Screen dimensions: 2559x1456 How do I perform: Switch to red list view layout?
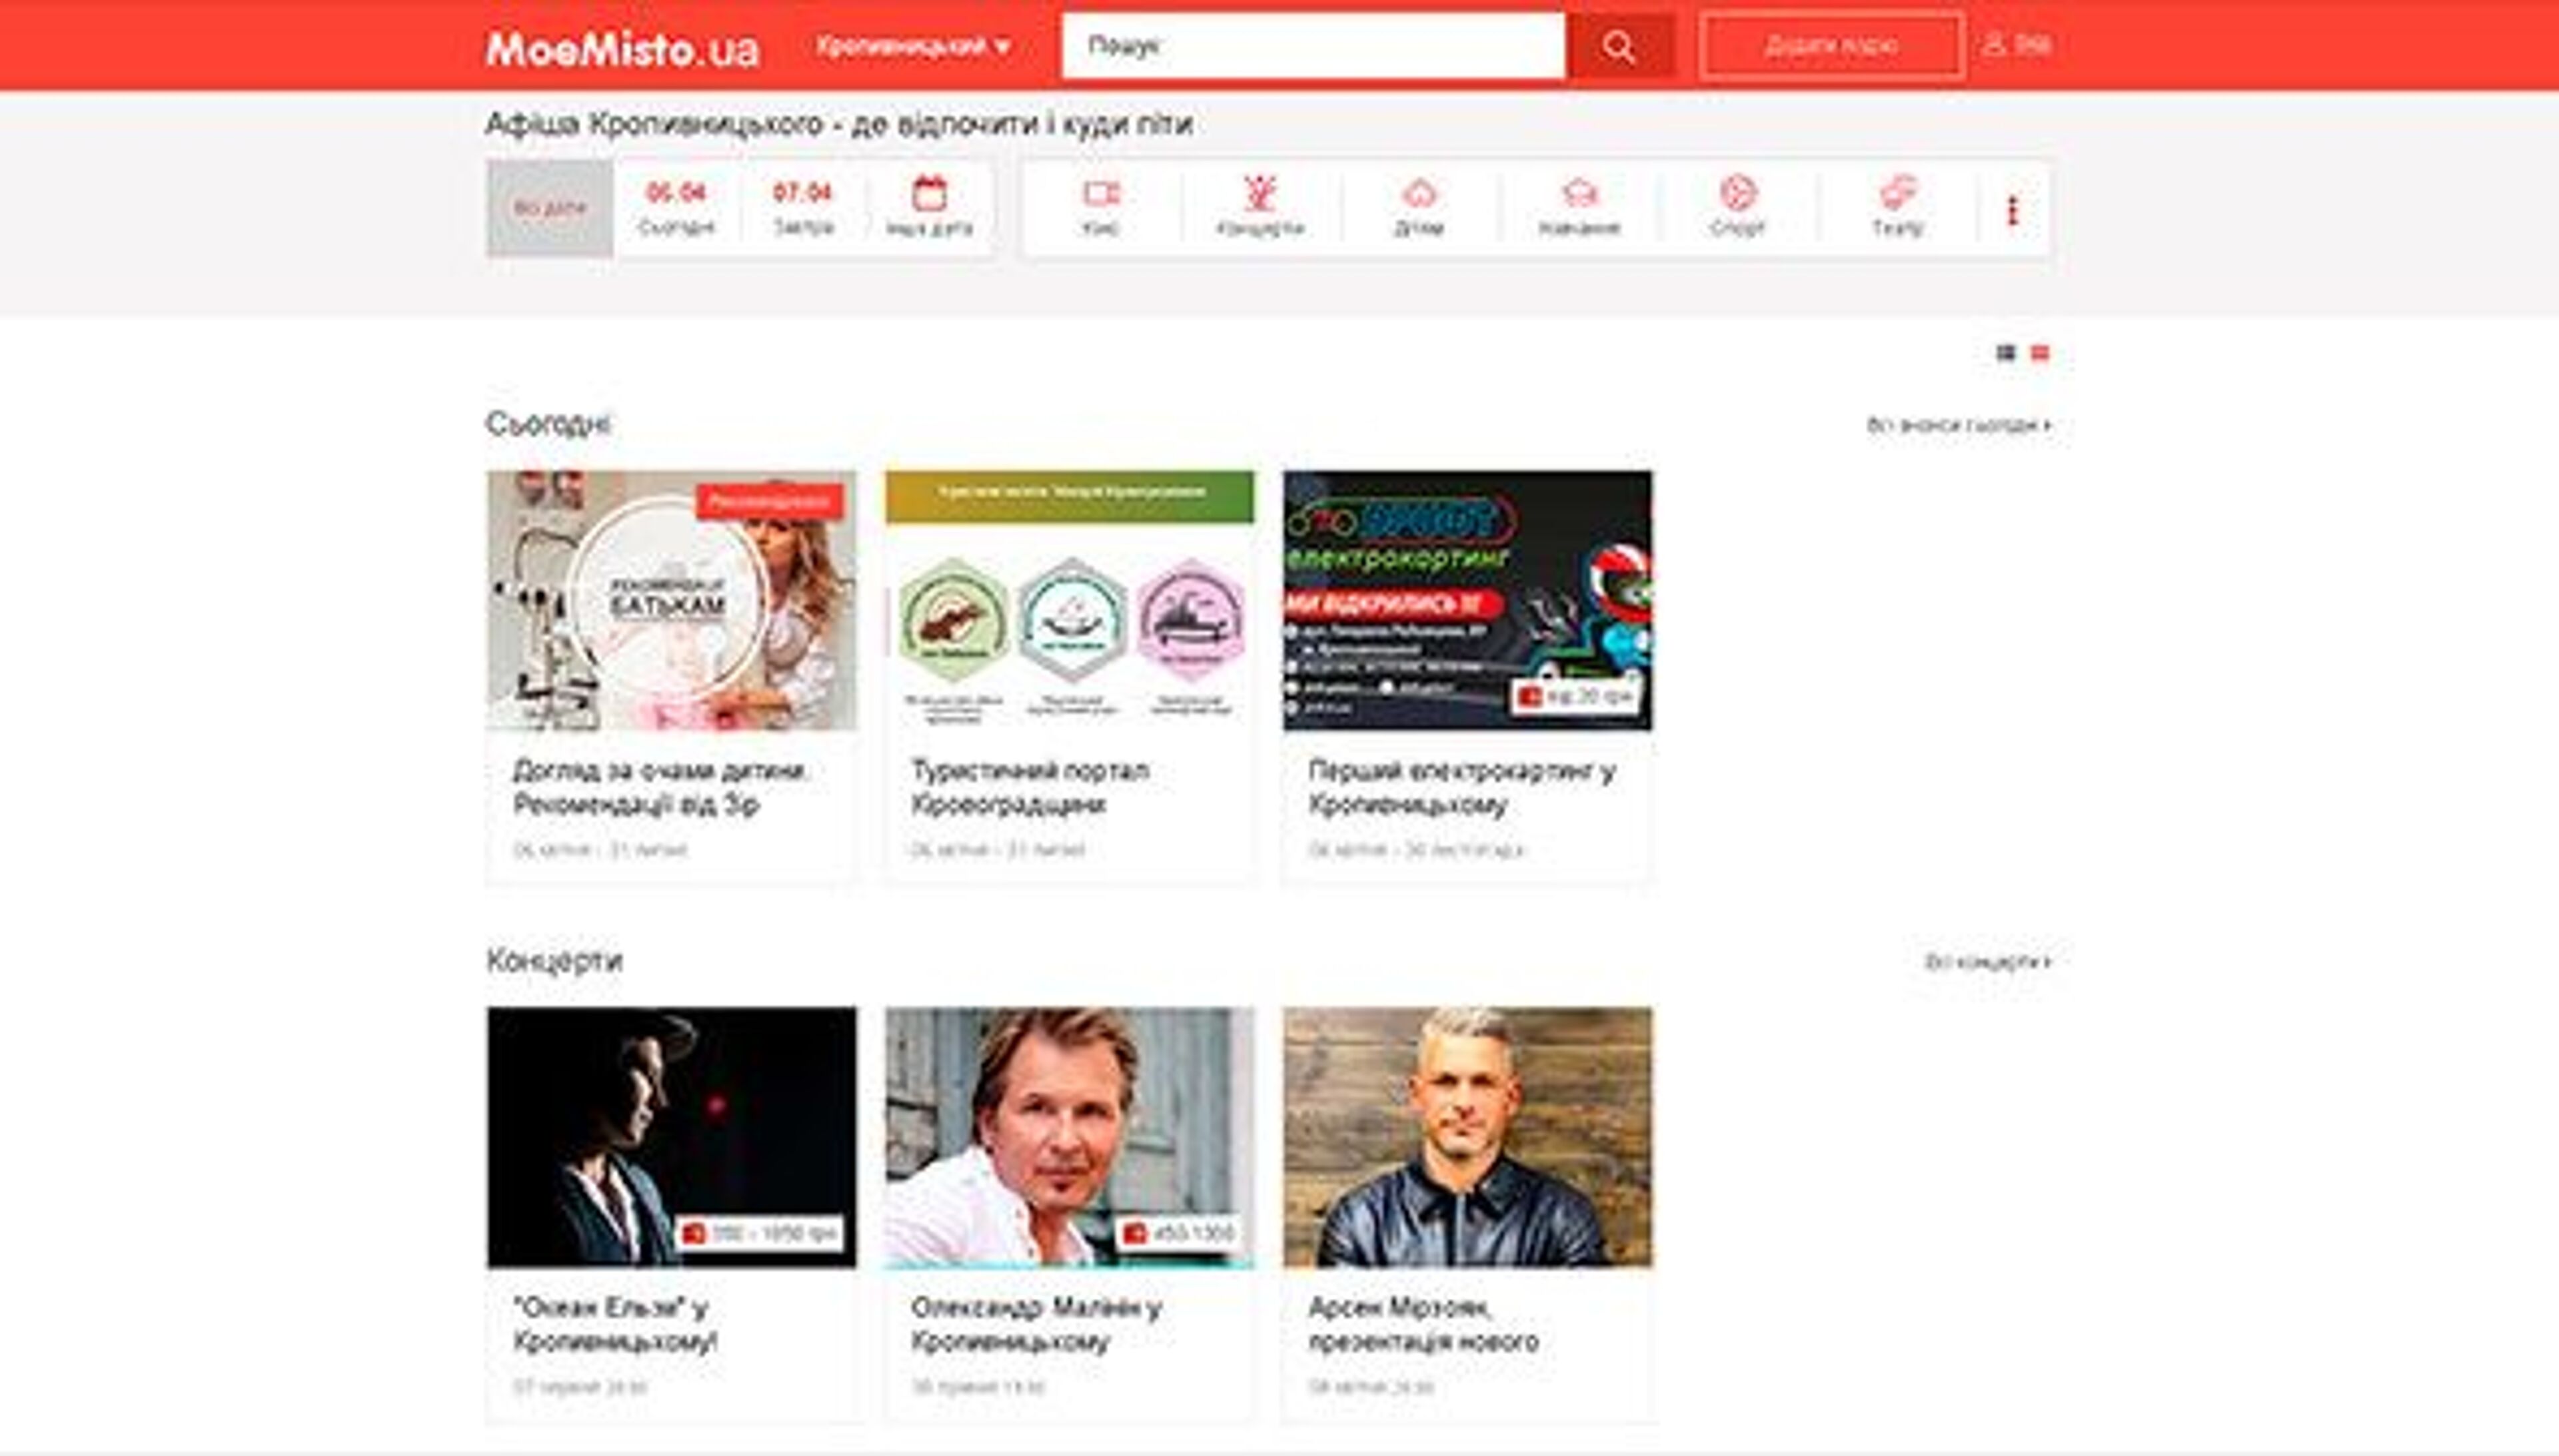2040,353
